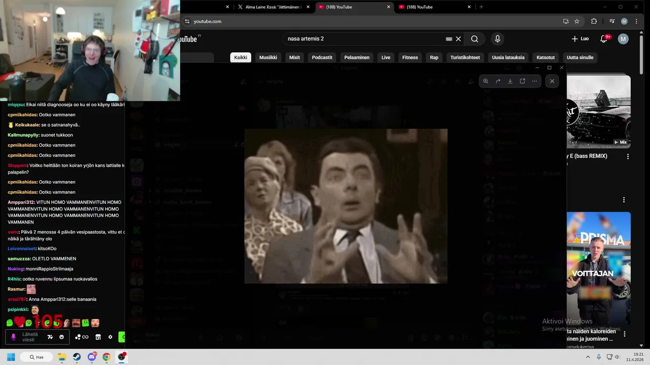Open Discord from the taskbar
The height and width of the screenshot is (365, 650).
(x=91, y=357)
